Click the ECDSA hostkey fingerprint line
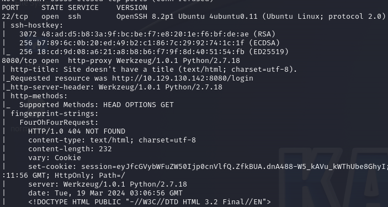Screen dimensions: 388x207 (150, 43)
